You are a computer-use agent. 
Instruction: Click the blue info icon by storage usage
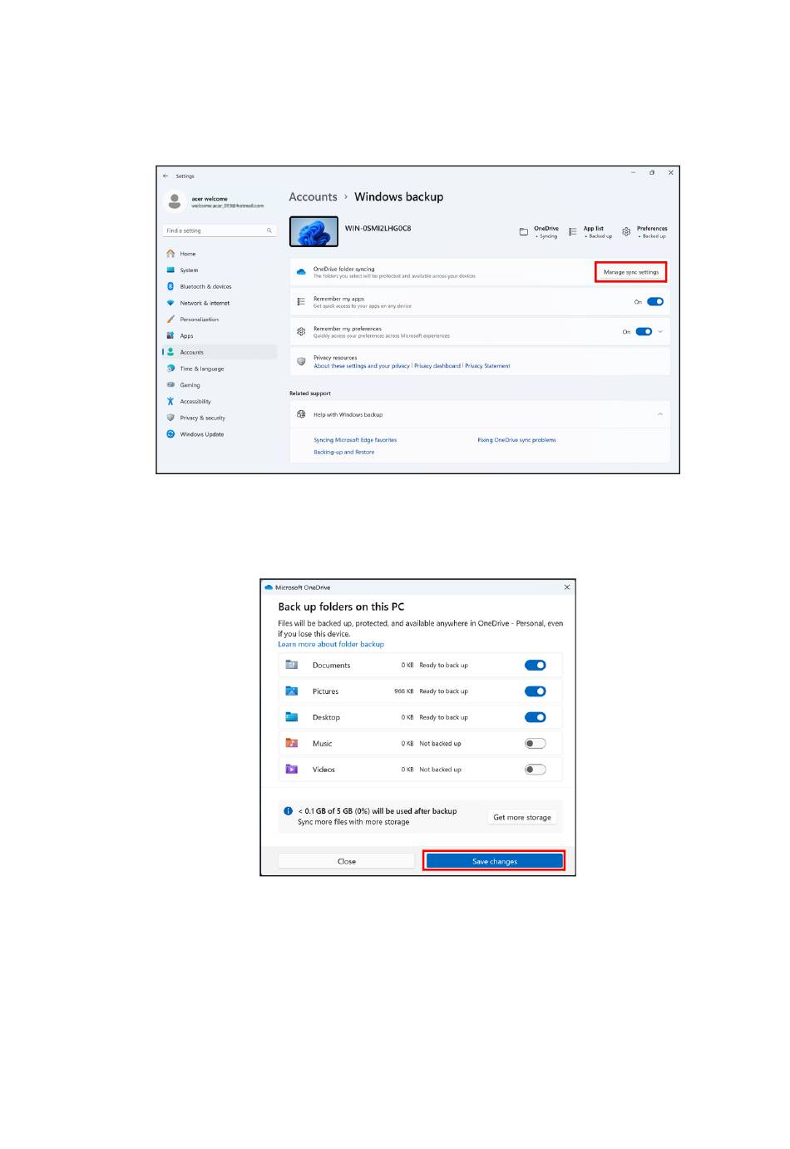[x=288, y=810]
